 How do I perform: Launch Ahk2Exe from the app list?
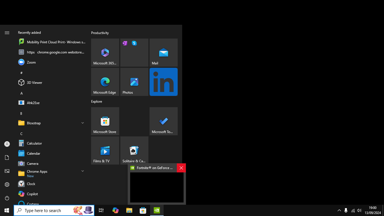(x=52, y=103)
